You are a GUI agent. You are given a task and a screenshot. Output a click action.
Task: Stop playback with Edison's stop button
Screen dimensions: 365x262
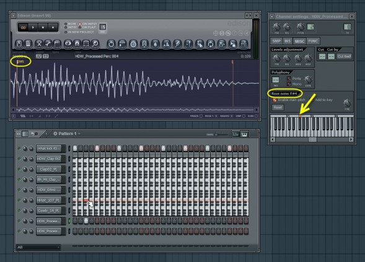43,27
